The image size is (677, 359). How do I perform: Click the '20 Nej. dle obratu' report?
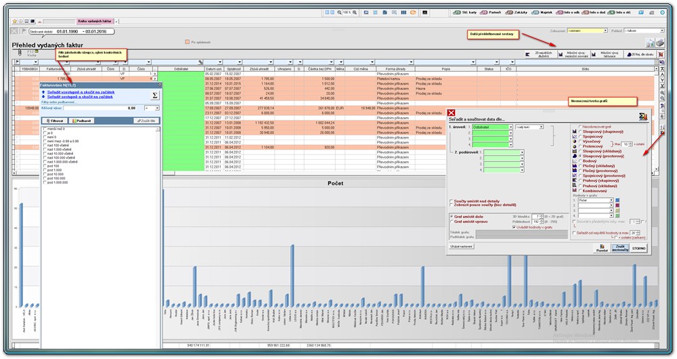(x=640, y=54)
